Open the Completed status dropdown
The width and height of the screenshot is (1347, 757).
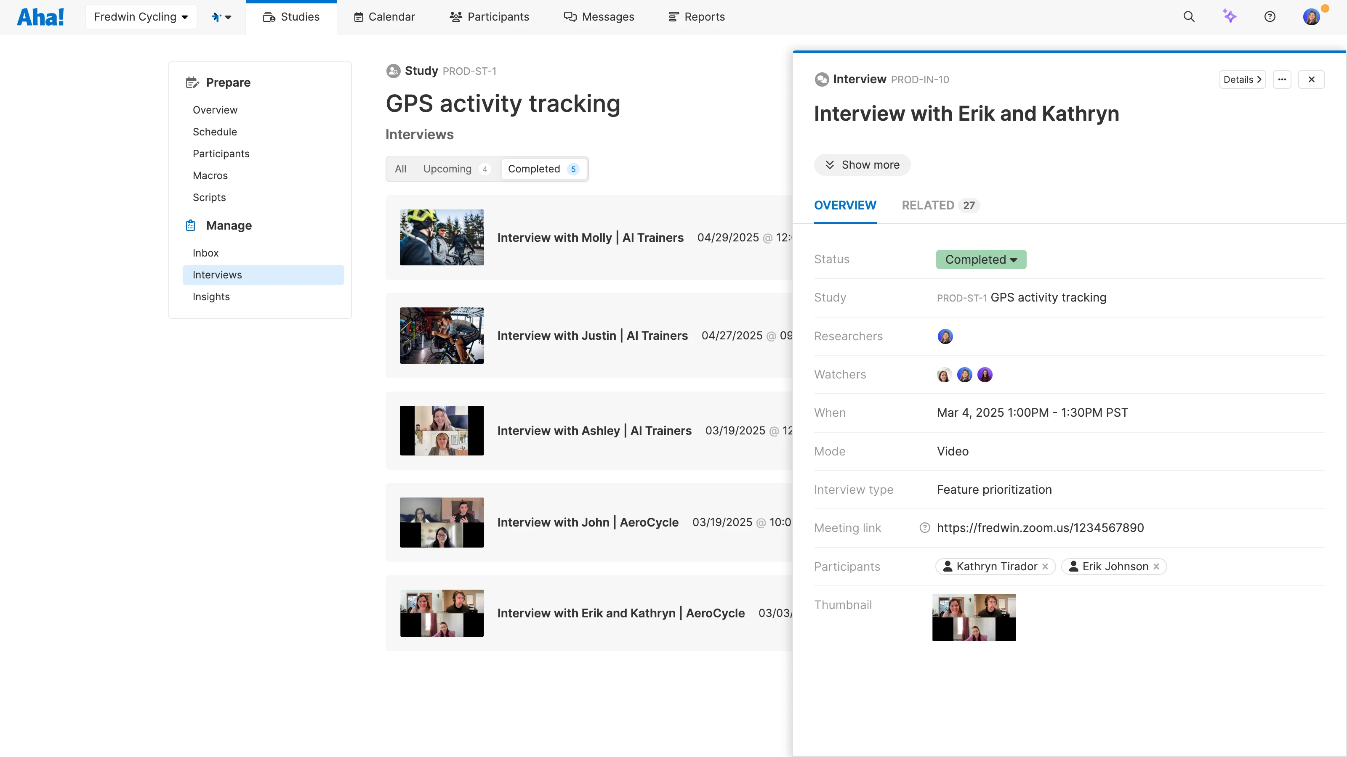pos(980,259)
